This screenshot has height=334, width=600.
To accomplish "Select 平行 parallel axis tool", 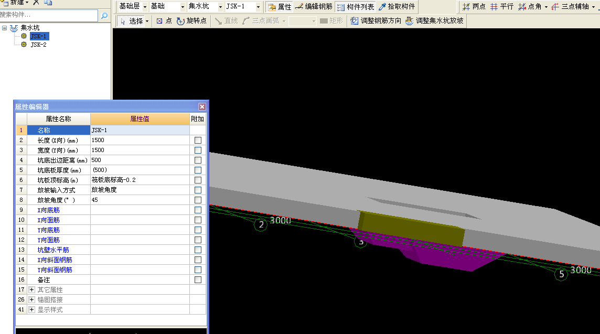I will pos(501,6).
